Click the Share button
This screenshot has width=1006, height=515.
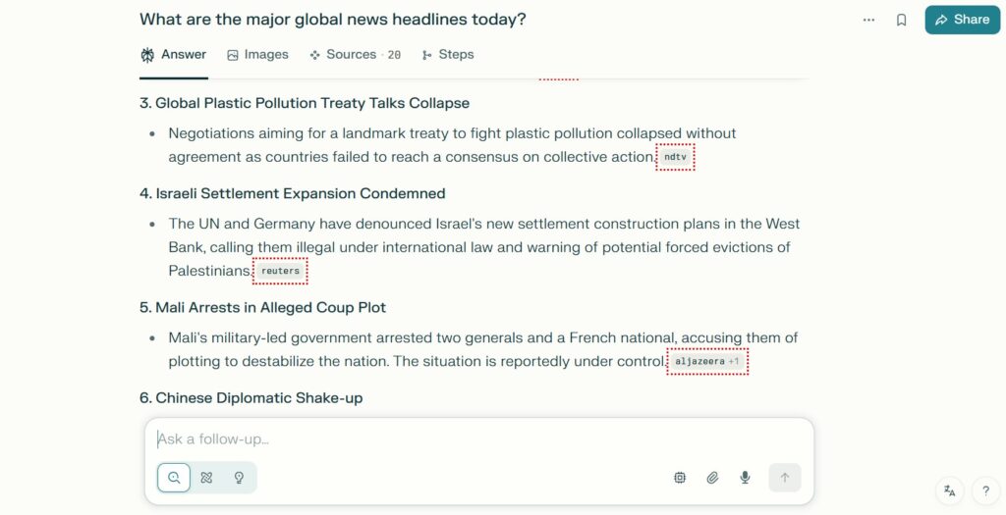963,20
